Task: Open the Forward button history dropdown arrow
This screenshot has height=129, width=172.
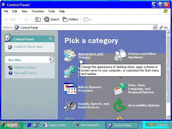Action: click(32, 19)
